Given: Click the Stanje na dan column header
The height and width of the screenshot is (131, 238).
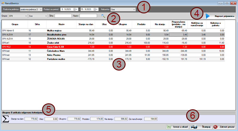Looking at the screenshot, I should coord(86,24).
